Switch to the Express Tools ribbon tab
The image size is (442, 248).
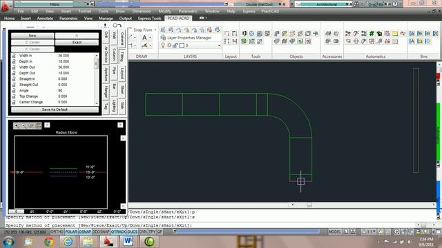(149, 19)
